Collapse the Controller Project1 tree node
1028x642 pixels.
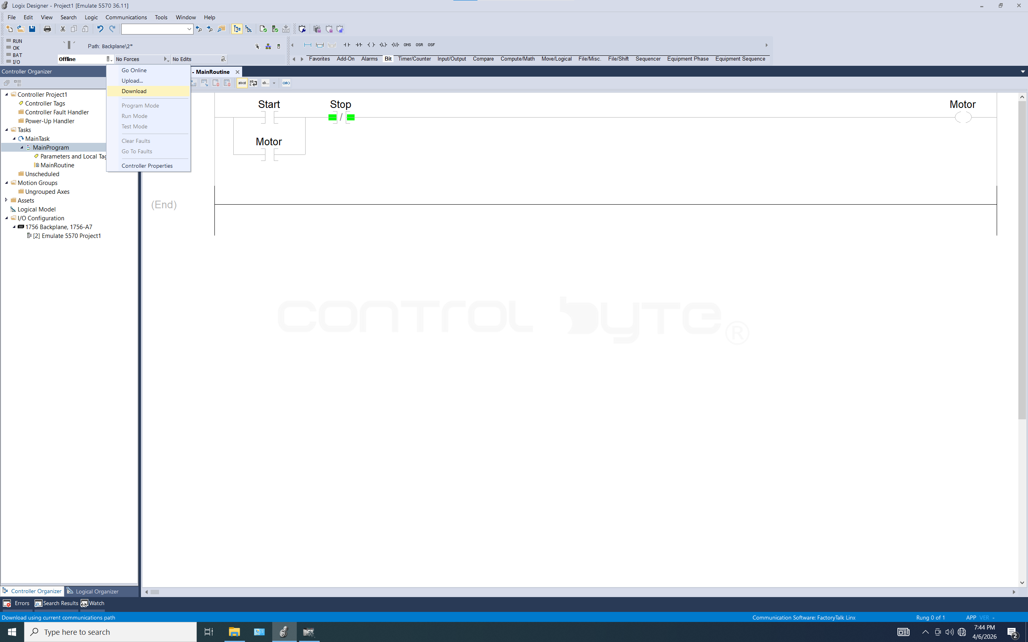click(x=6, y=94)
